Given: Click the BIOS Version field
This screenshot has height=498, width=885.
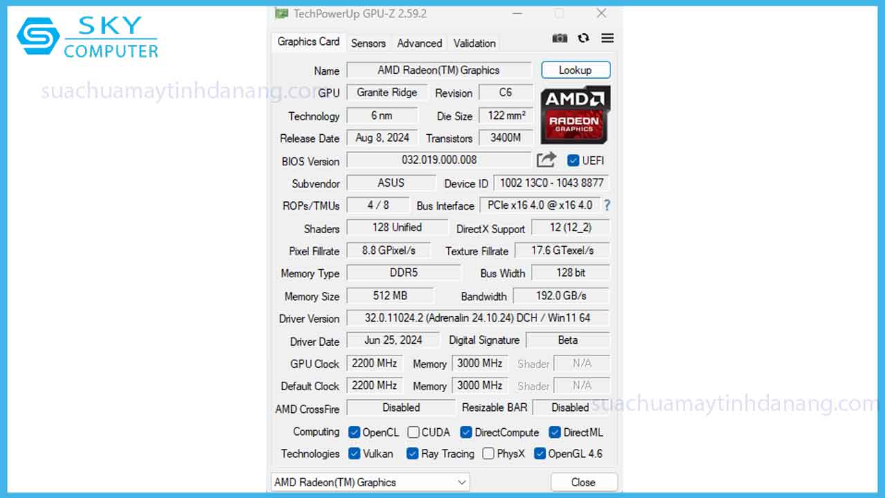Looking at the screenshot, I should (438, 160).
